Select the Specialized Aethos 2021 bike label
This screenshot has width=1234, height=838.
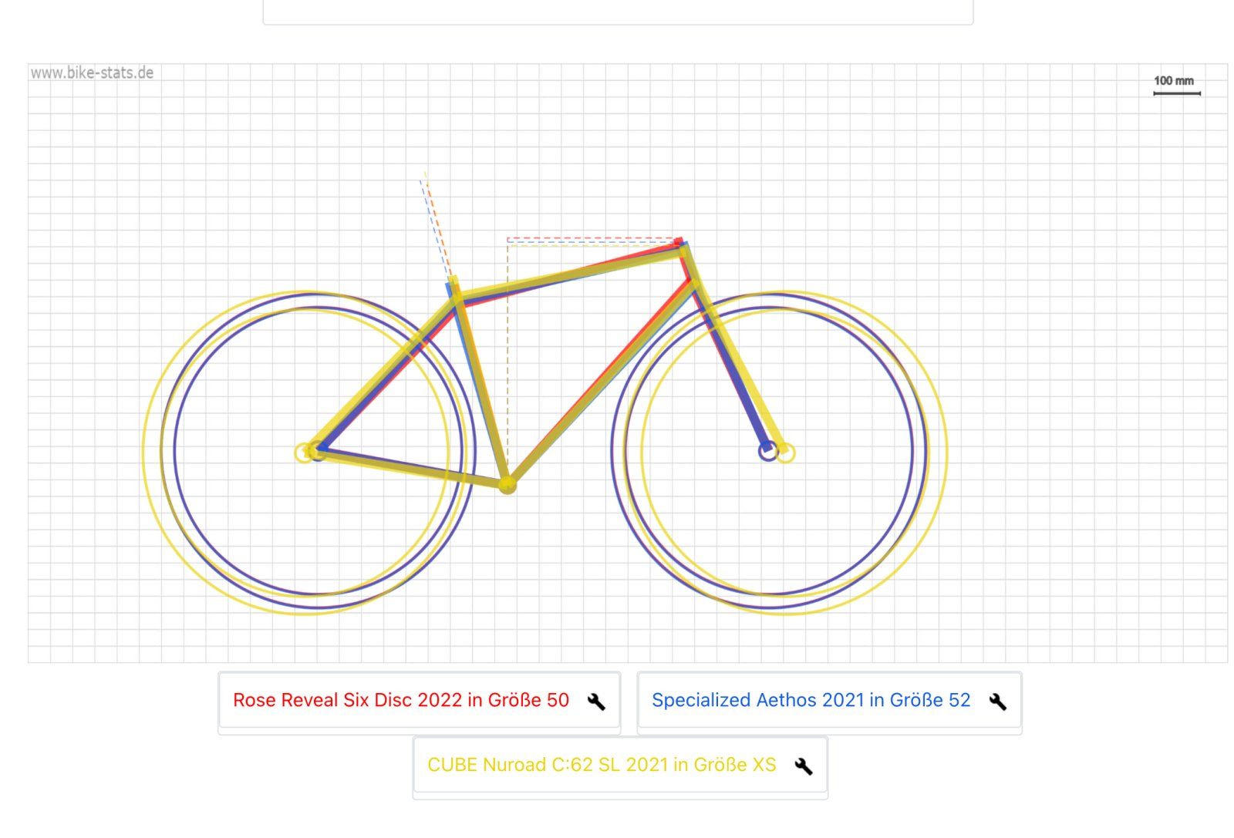click(x=811, y=700)
